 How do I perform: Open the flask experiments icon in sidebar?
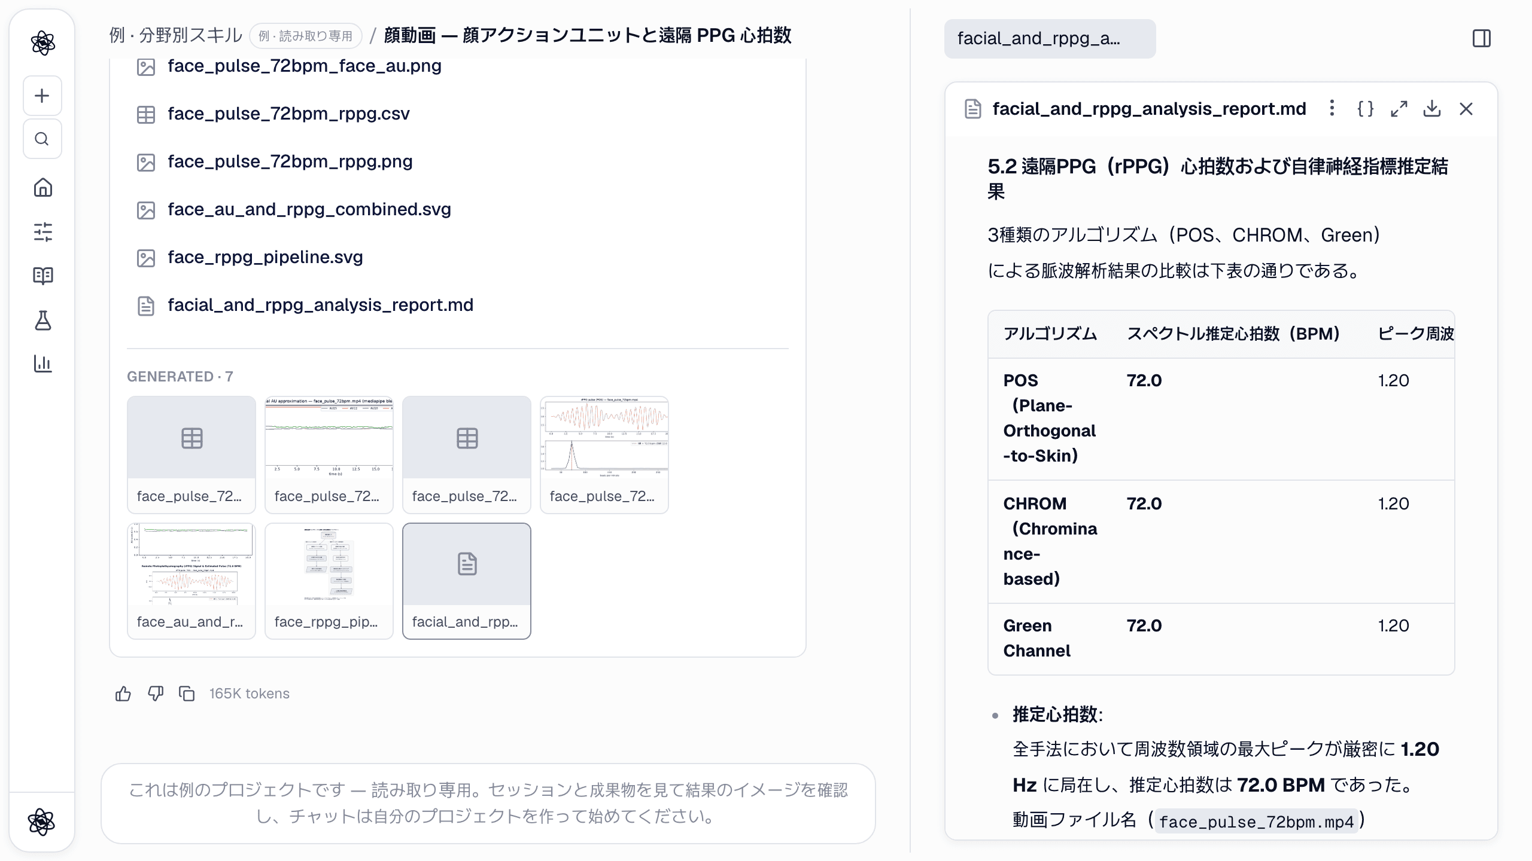click(x=42, y=320)
